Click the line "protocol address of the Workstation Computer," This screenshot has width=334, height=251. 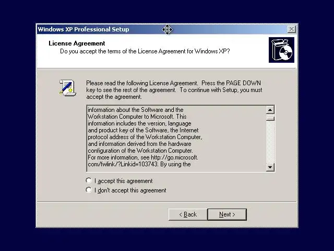coord(145,137)
